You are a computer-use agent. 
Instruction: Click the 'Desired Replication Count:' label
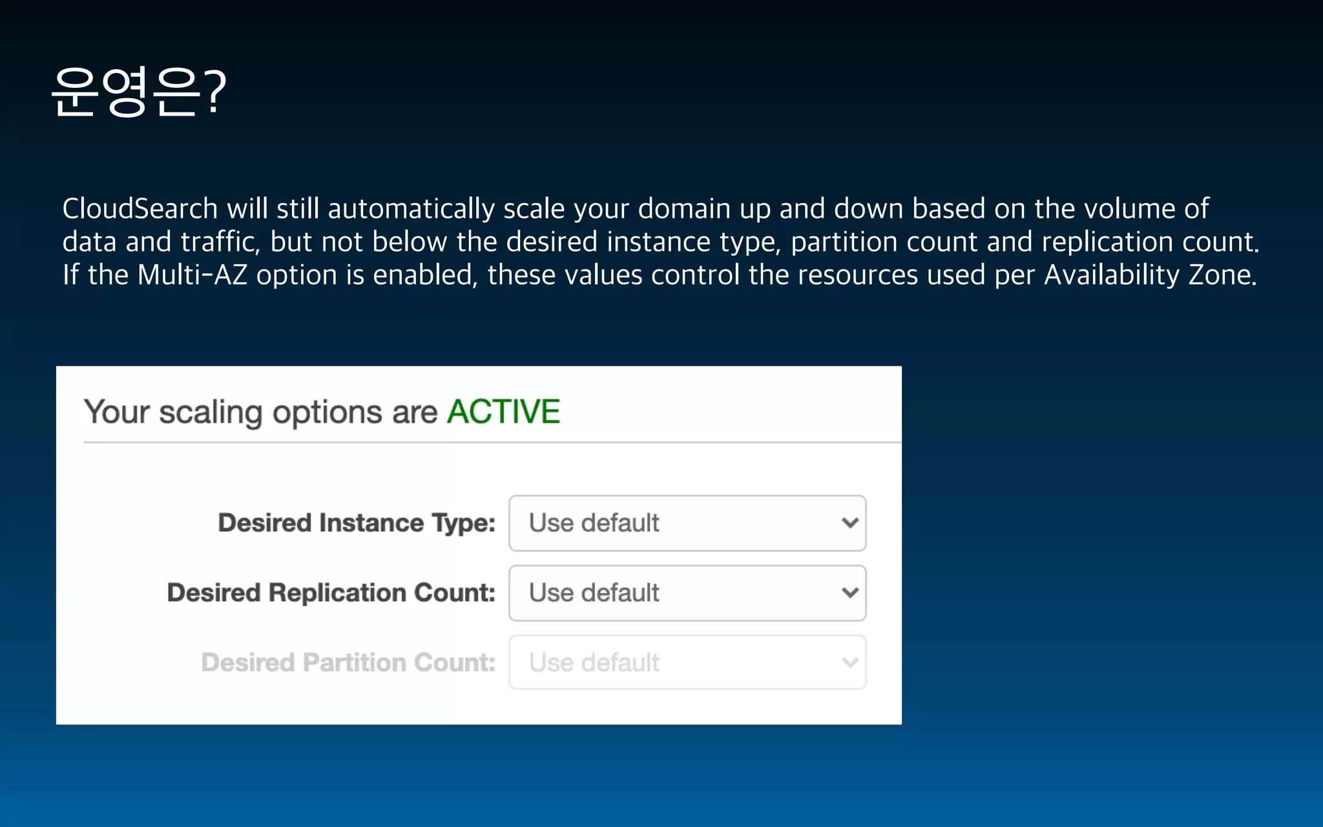tap(331, 593)
